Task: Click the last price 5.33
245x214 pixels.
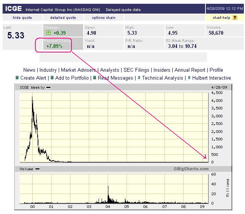Action: 16,35
